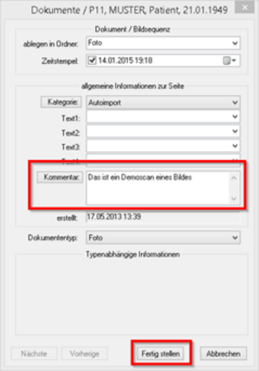This screenshot has width=259, height=371.
Task: Expand the Autoimport category dropdown
Action: (163, 103)
